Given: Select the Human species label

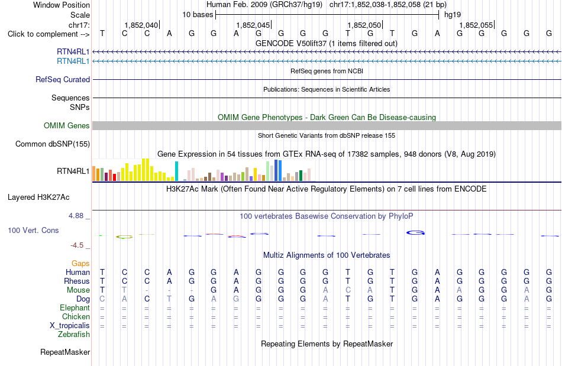Looking at the screenshot, I should click(77, 273).
